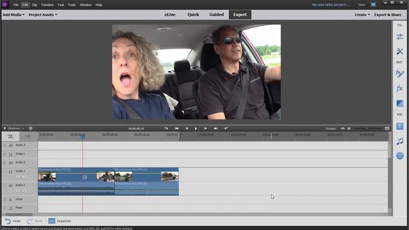Click the full-screen monitor icon at timeline right

click(x=387, y=128)
